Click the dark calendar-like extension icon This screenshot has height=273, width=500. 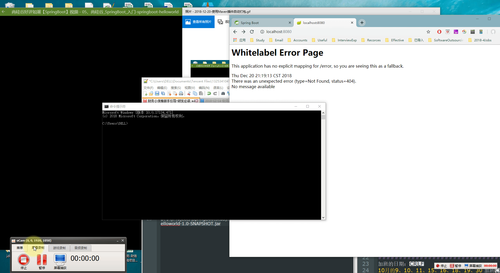[x=473, y=32]
